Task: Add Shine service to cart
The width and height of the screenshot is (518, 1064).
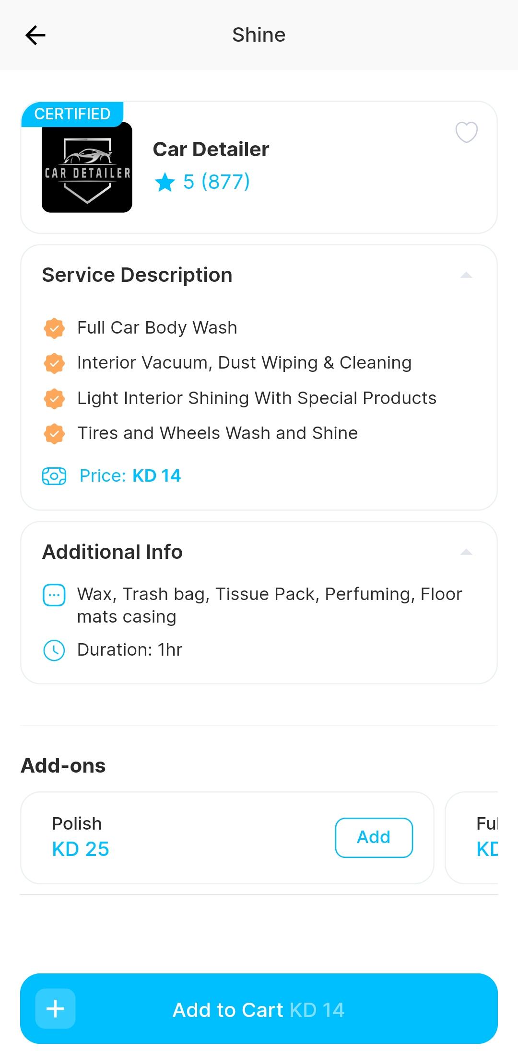Action: point(259,1008)
